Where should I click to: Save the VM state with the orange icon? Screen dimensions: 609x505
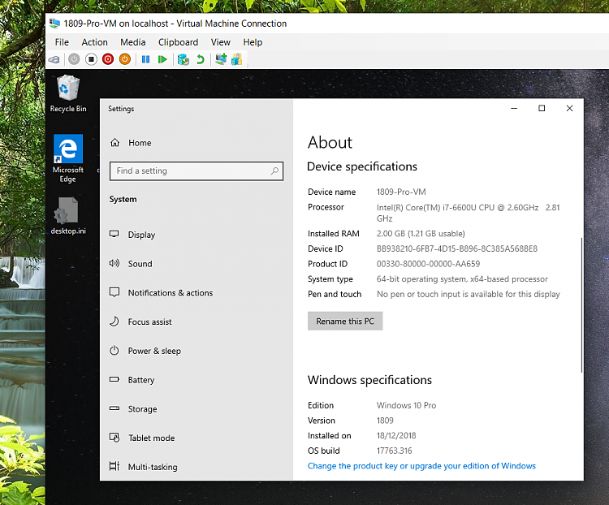125,59
